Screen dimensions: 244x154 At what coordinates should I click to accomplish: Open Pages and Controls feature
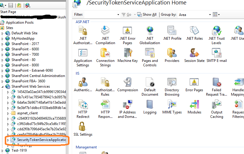point(150,57)
